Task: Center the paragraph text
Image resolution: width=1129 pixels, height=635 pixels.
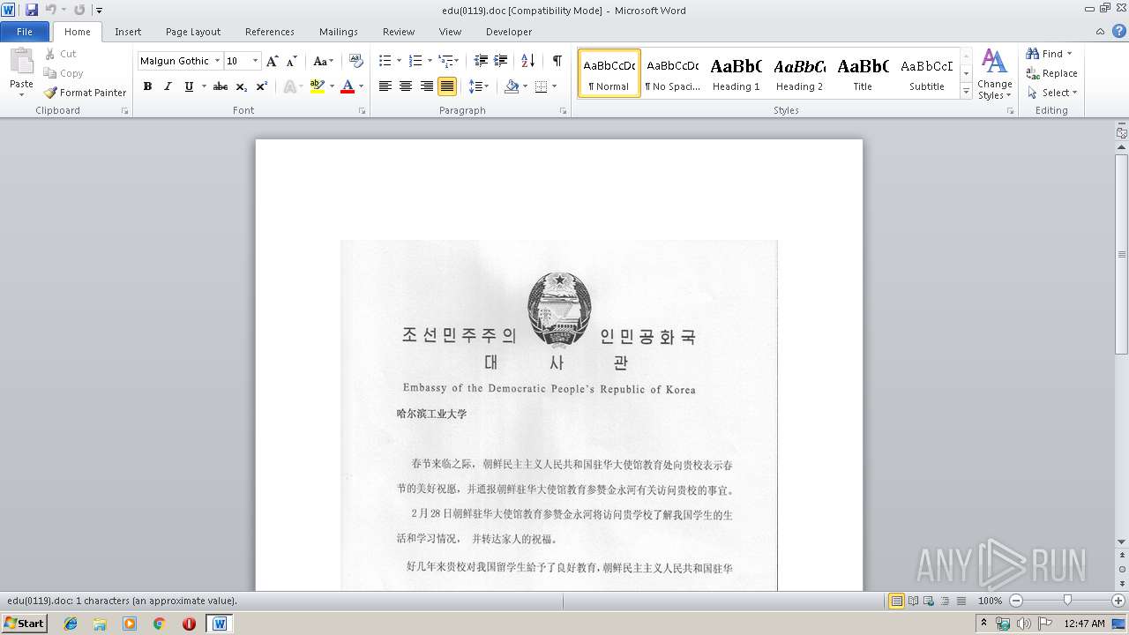Action: click(406, 86)
